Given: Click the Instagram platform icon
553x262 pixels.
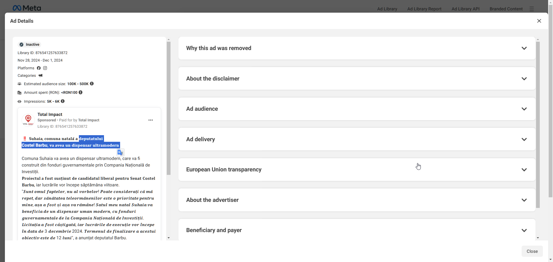Looking at the screenshot, I should tap(45, 68).
